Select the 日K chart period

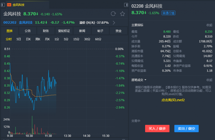click(28, 39)
